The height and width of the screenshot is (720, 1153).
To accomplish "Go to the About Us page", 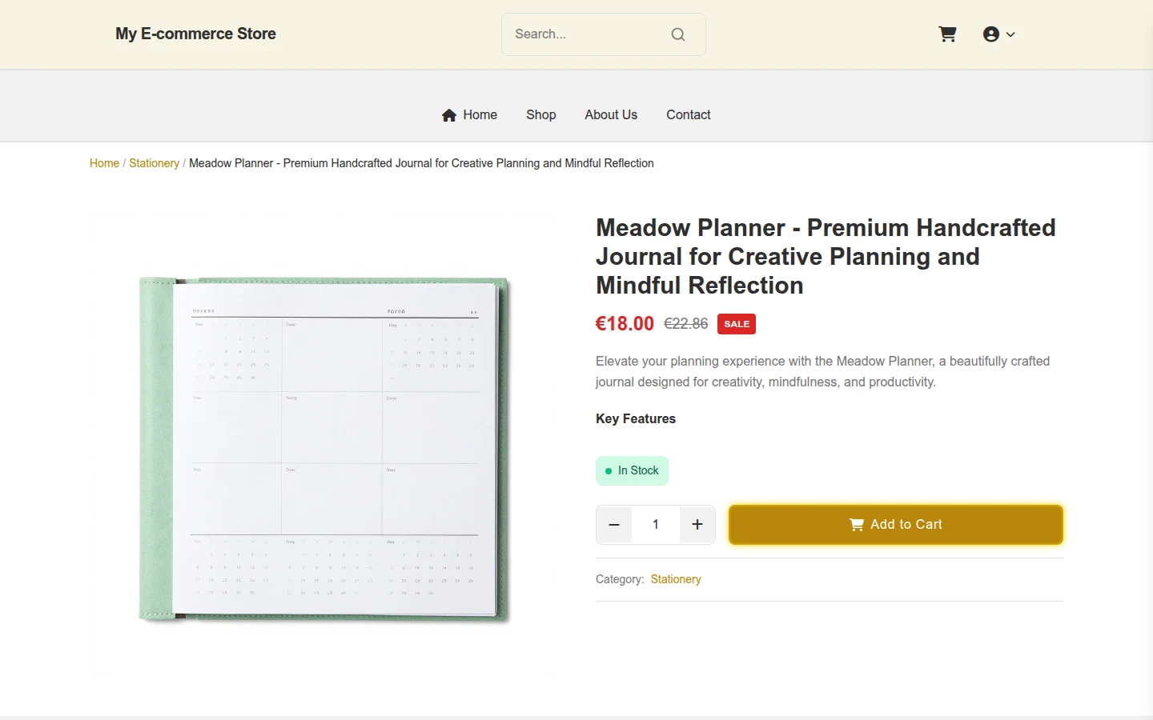I will (x=611, y=114).
